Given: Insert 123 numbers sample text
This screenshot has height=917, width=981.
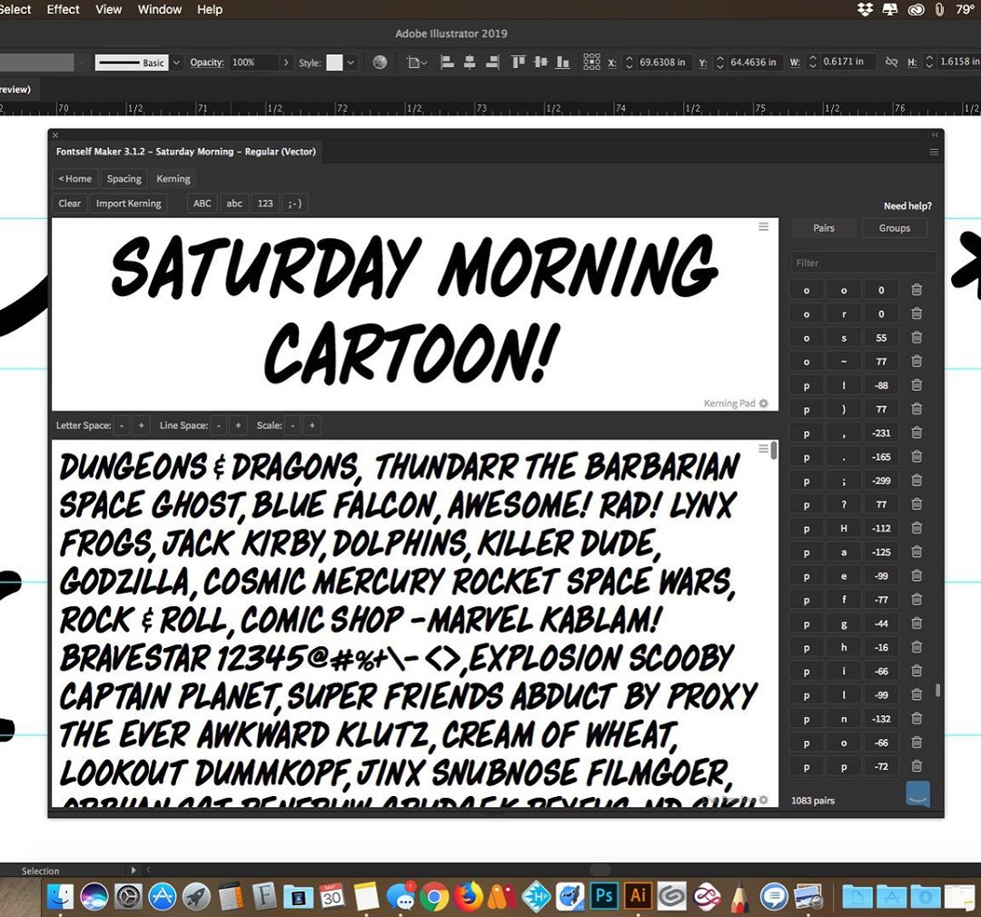Looking at the screenshot, I should pos(265,204).
